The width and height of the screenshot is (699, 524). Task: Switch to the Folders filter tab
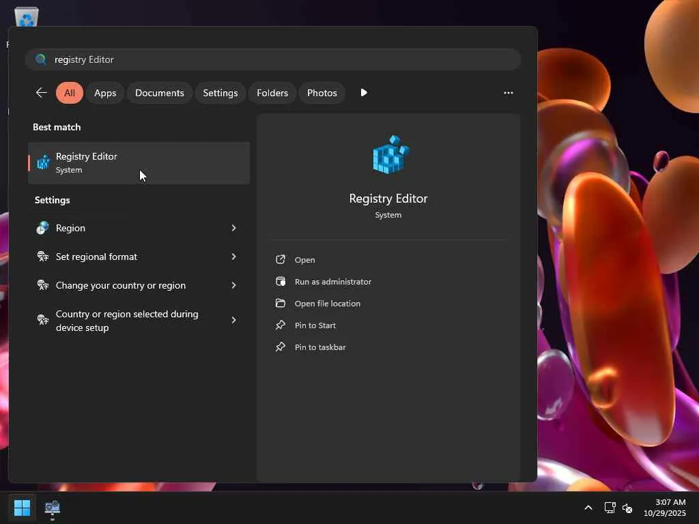272,93
